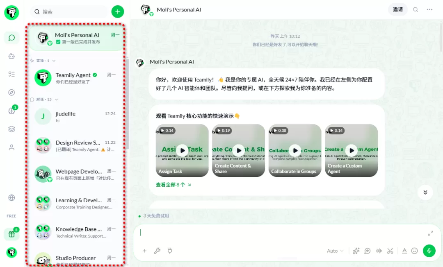Click the sparkle AI enhance icon

[x=356, y=251]
